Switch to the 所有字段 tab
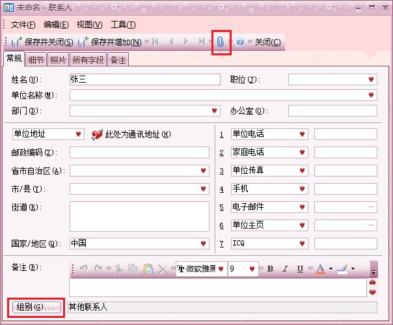 [88, 60]
